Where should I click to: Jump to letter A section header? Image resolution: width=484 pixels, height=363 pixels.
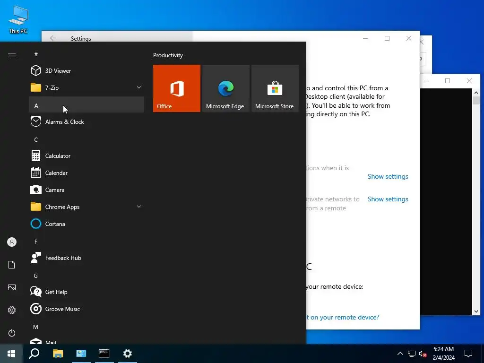pyautogui.click(x=86, y=104)
